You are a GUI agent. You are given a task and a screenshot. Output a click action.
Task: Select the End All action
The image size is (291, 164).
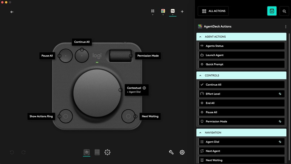(x=242, y=103)
